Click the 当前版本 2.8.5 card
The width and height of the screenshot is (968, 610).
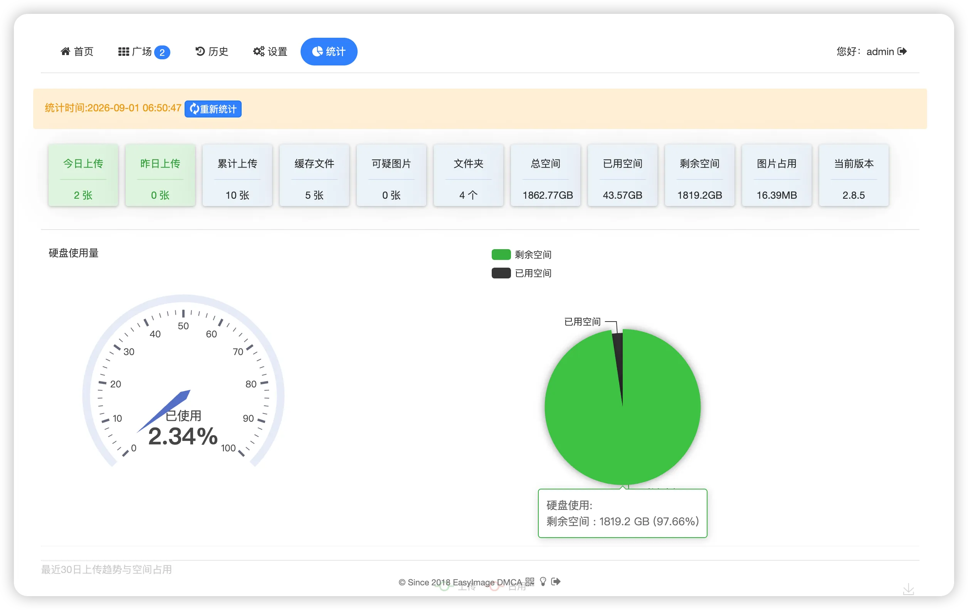pos(854,175)
